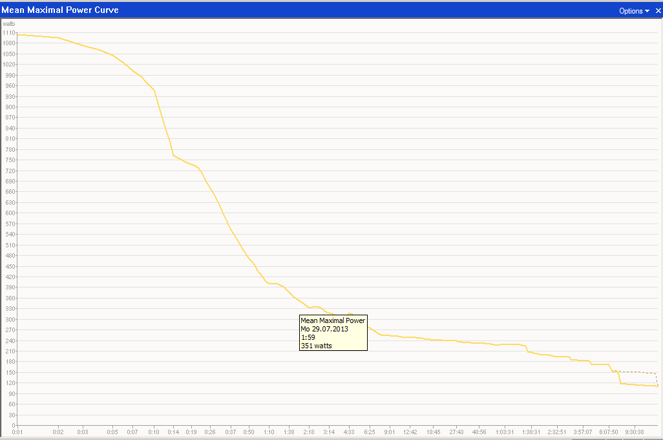
Task: Click the 0:01 x-axis time label
Action: coord(17,432)
